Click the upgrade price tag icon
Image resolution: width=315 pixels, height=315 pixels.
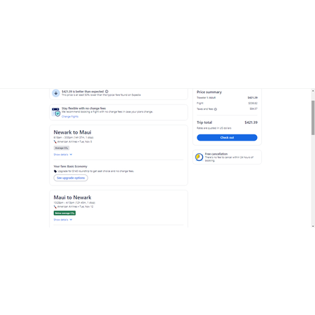55,171
